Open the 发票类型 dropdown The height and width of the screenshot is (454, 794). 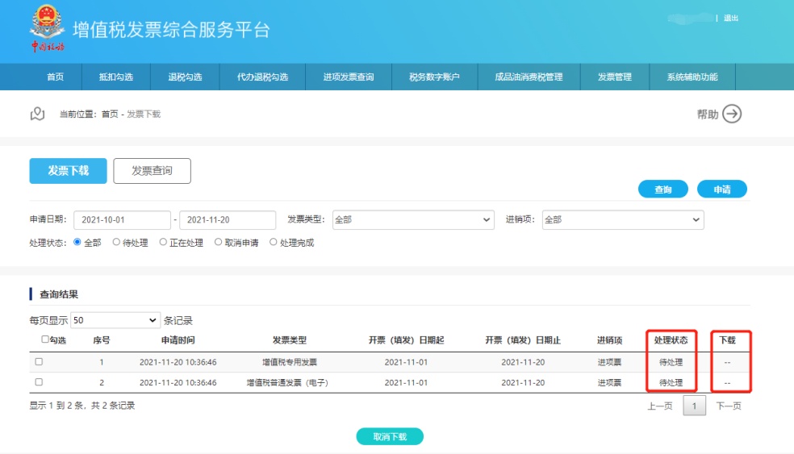[413, 219]
